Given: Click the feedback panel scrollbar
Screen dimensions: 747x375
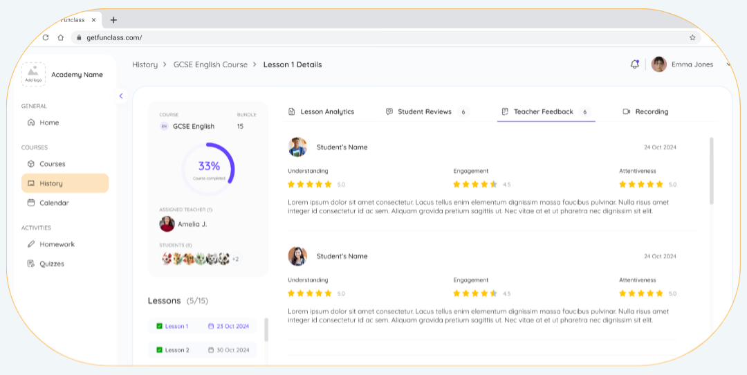Looking at the screenshot, I should tap(712, 171).
